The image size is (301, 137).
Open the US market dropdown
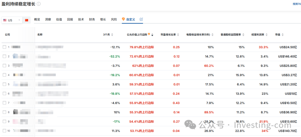[12, 20]
